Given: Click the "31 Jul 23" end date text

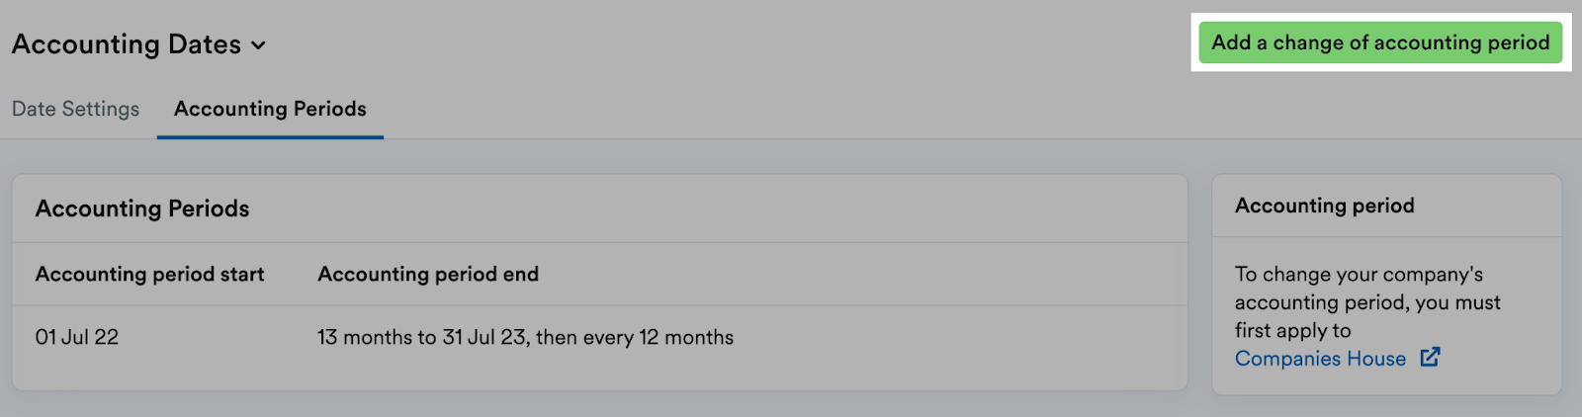Looking at the screenshot, I should pos(484,337).
